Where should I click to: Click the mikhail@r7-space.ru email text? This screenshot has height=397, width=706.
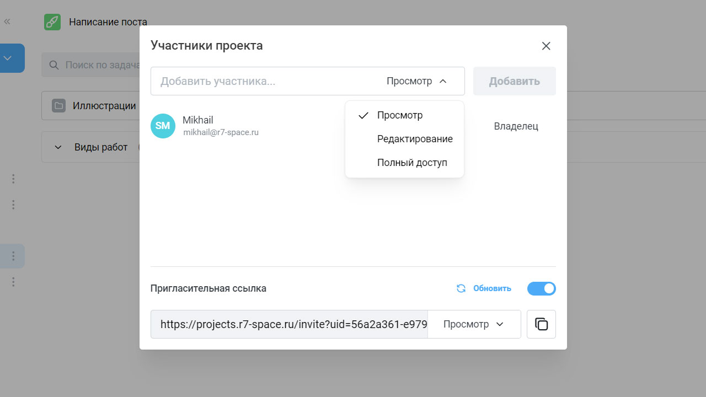[221, 132]
